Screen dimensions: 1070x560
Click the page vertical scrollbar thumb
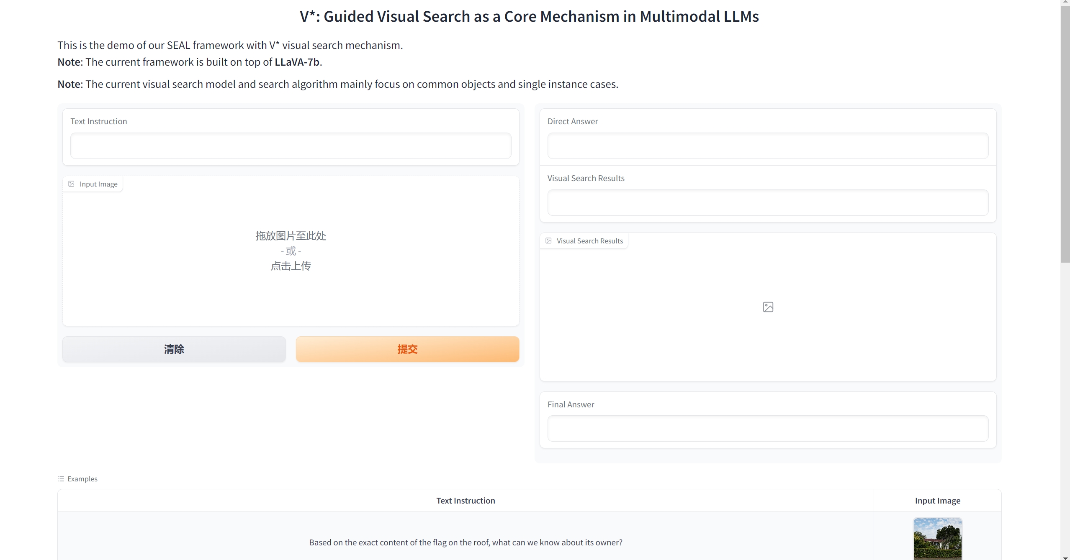1065,134
